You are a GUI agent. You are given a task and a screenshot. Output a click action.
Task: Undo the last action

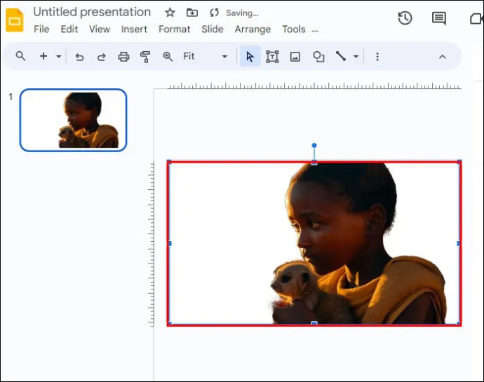(80, 57)
